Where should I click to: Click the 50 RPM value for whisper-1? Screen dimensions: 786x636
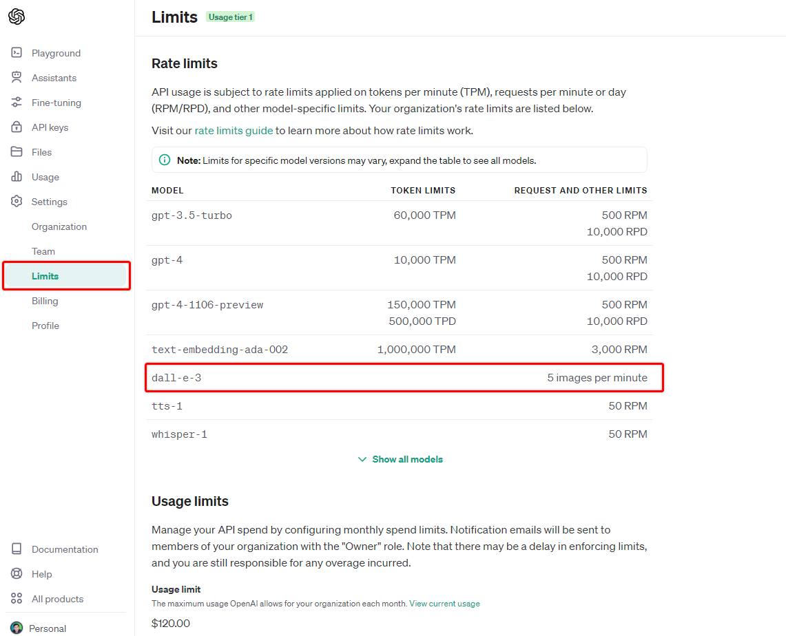click(x=628, y=434)
